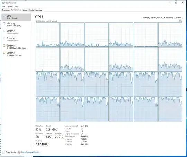Screen dimensions: 187x157
Task: Click the 2.21 GHz speed value
Action: coord(52,129)
